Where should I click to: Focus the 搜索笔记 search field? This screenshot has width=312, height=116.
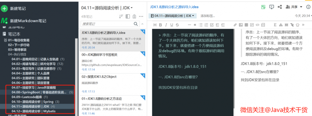tap(110, 24)
